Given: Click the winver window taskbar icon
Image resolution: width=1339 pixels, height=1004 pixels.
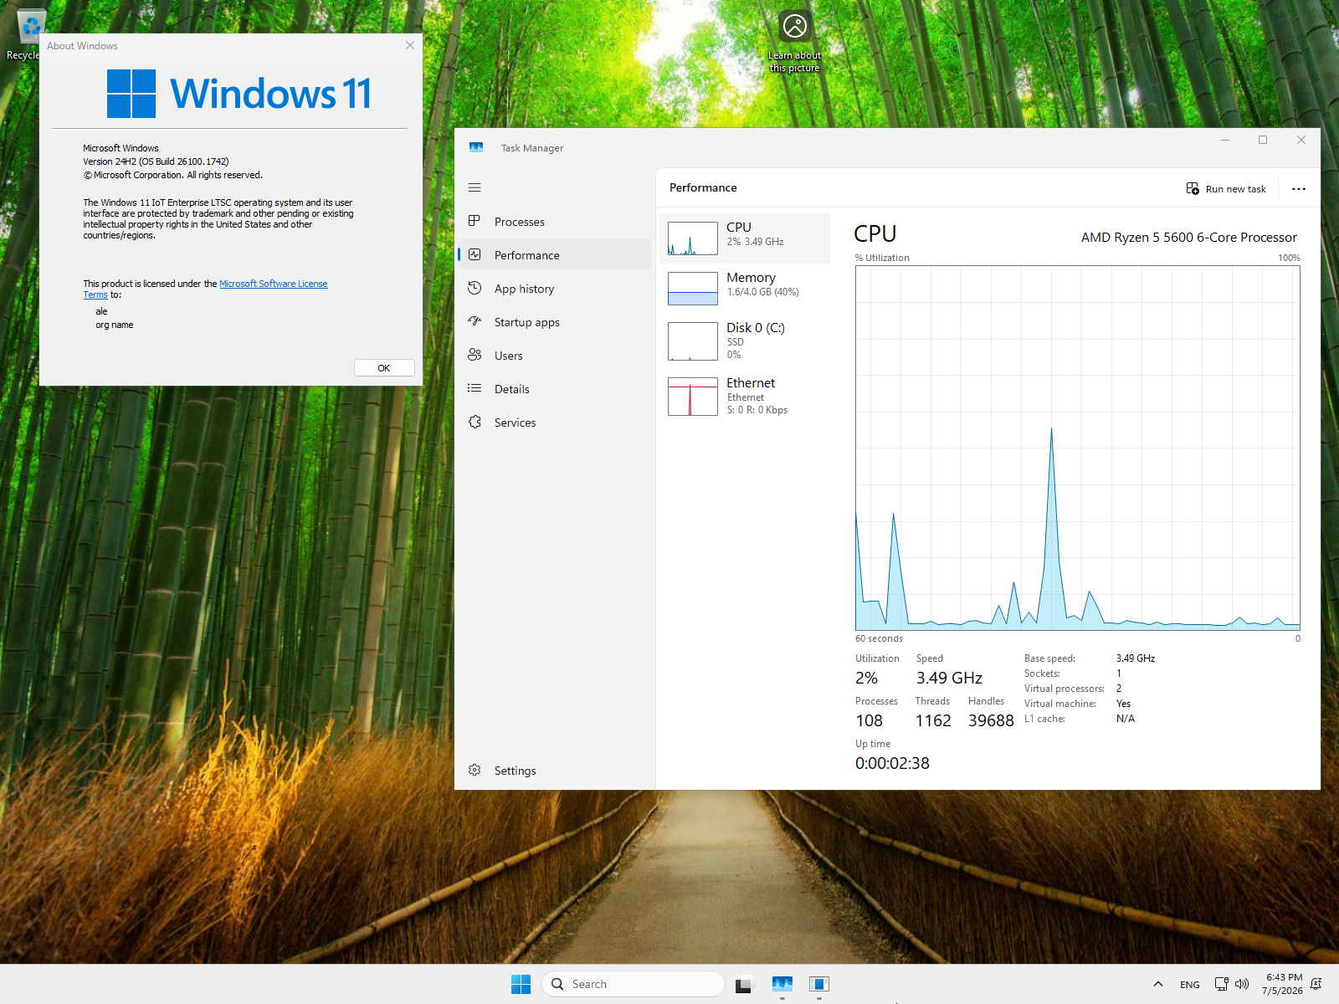Looking at the screenshot, I should tap(819, 984).
